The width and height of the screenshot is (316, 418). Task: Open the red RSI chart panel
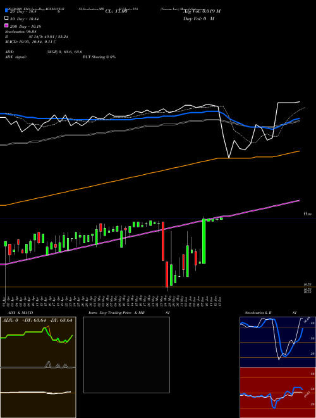pos(277,393)
